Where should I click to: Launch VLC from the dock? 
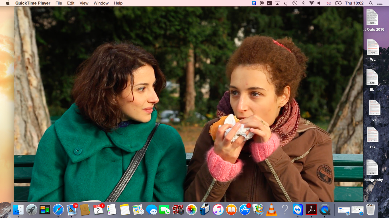tap(271, 210)
